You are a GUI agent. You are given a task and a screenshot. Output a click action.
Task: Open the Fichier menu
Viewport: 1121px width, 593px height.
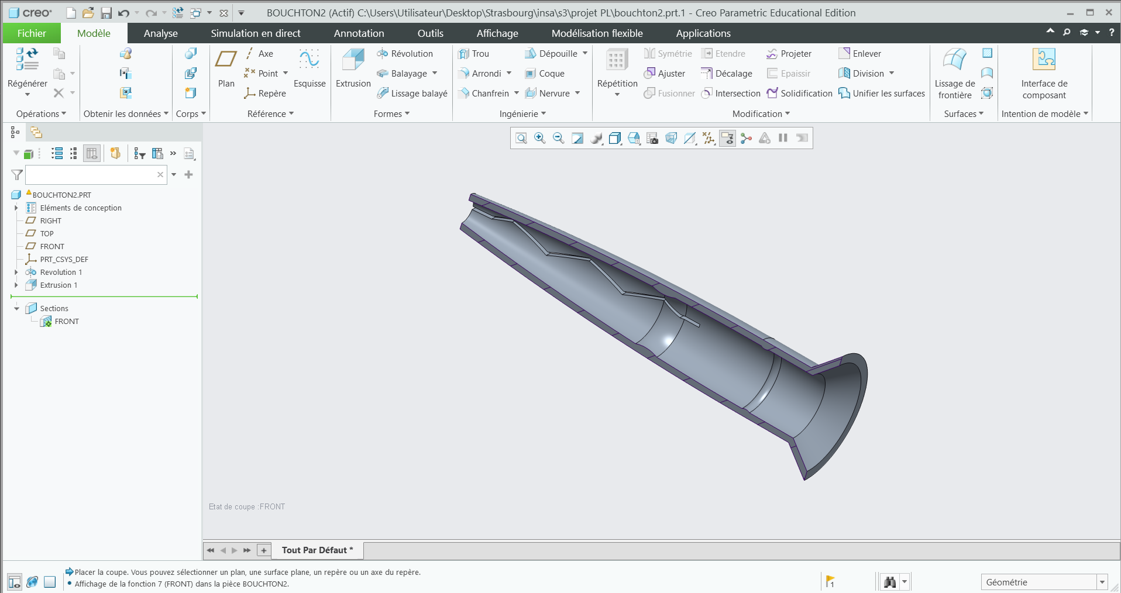[x=32, y=33]
